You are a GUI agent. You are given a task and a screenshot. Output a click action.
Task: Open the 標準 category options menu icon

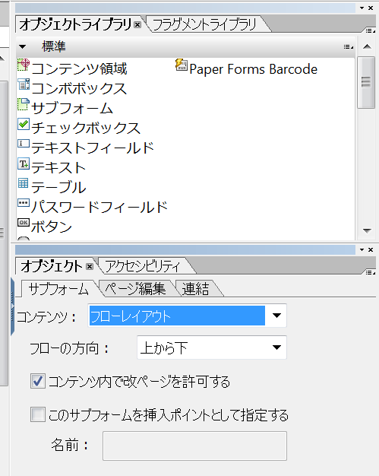349,46
